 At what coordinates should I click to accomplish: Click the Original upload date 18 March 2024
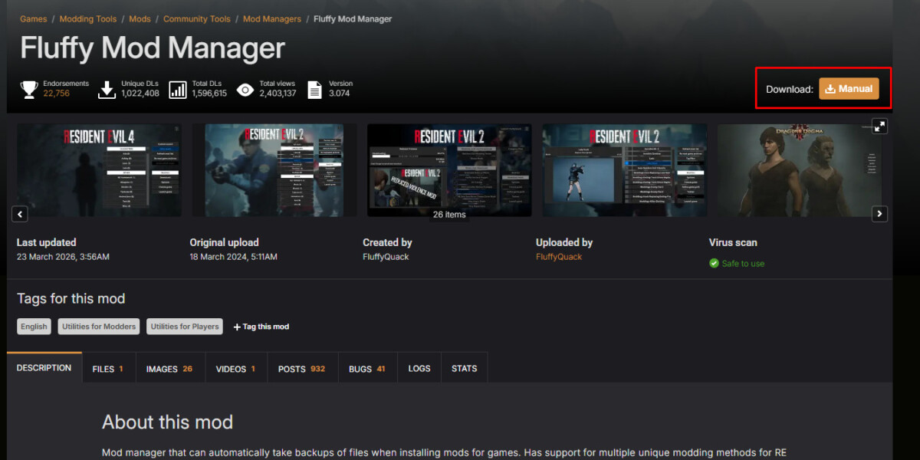point(234,257)
